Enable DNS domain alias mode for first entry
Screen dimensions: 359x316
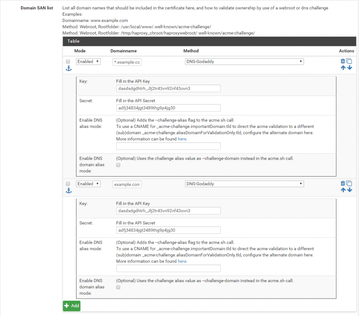(x=118, y=165)
